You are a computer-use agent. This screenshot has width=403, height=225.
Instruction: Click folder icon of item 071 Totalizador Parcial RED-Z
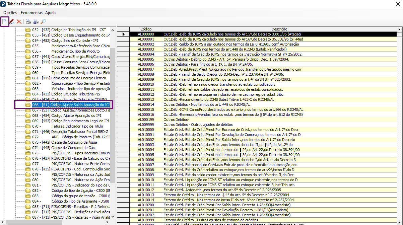(28, 132)
